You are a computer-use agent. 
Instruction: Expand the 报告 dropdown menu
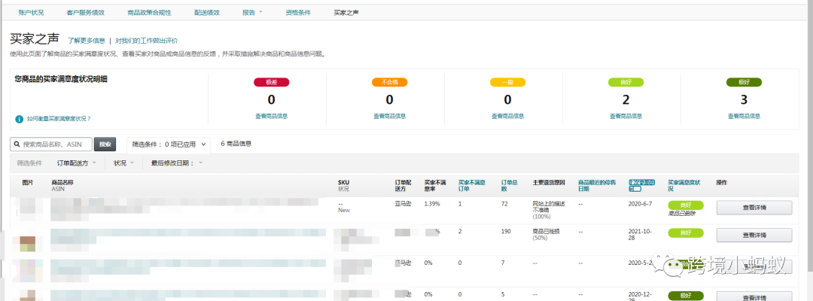252,13
